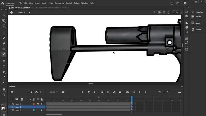
Task: Select the Hand tool
Action: point(4,89)
